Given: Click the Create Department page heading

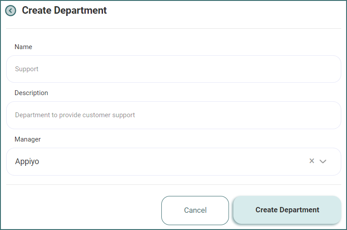Looking at the screenshot, I should [64, 10].
